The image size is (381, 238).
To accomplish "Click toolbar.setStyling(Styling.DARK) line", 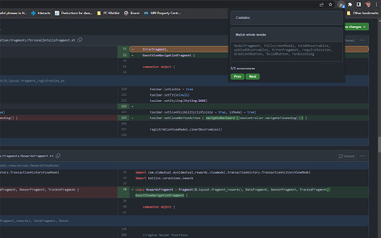I will pos(179,101).
